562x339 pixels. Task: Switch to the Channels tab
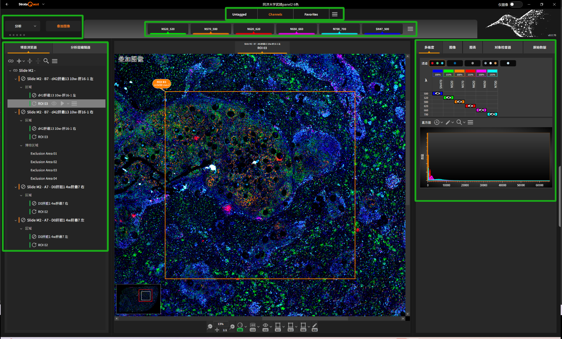[275, 14]
